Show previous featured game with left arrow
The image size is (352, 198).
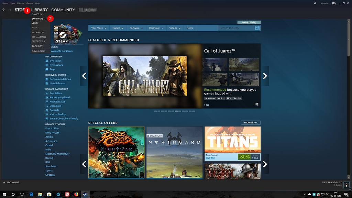coord(84,76)
